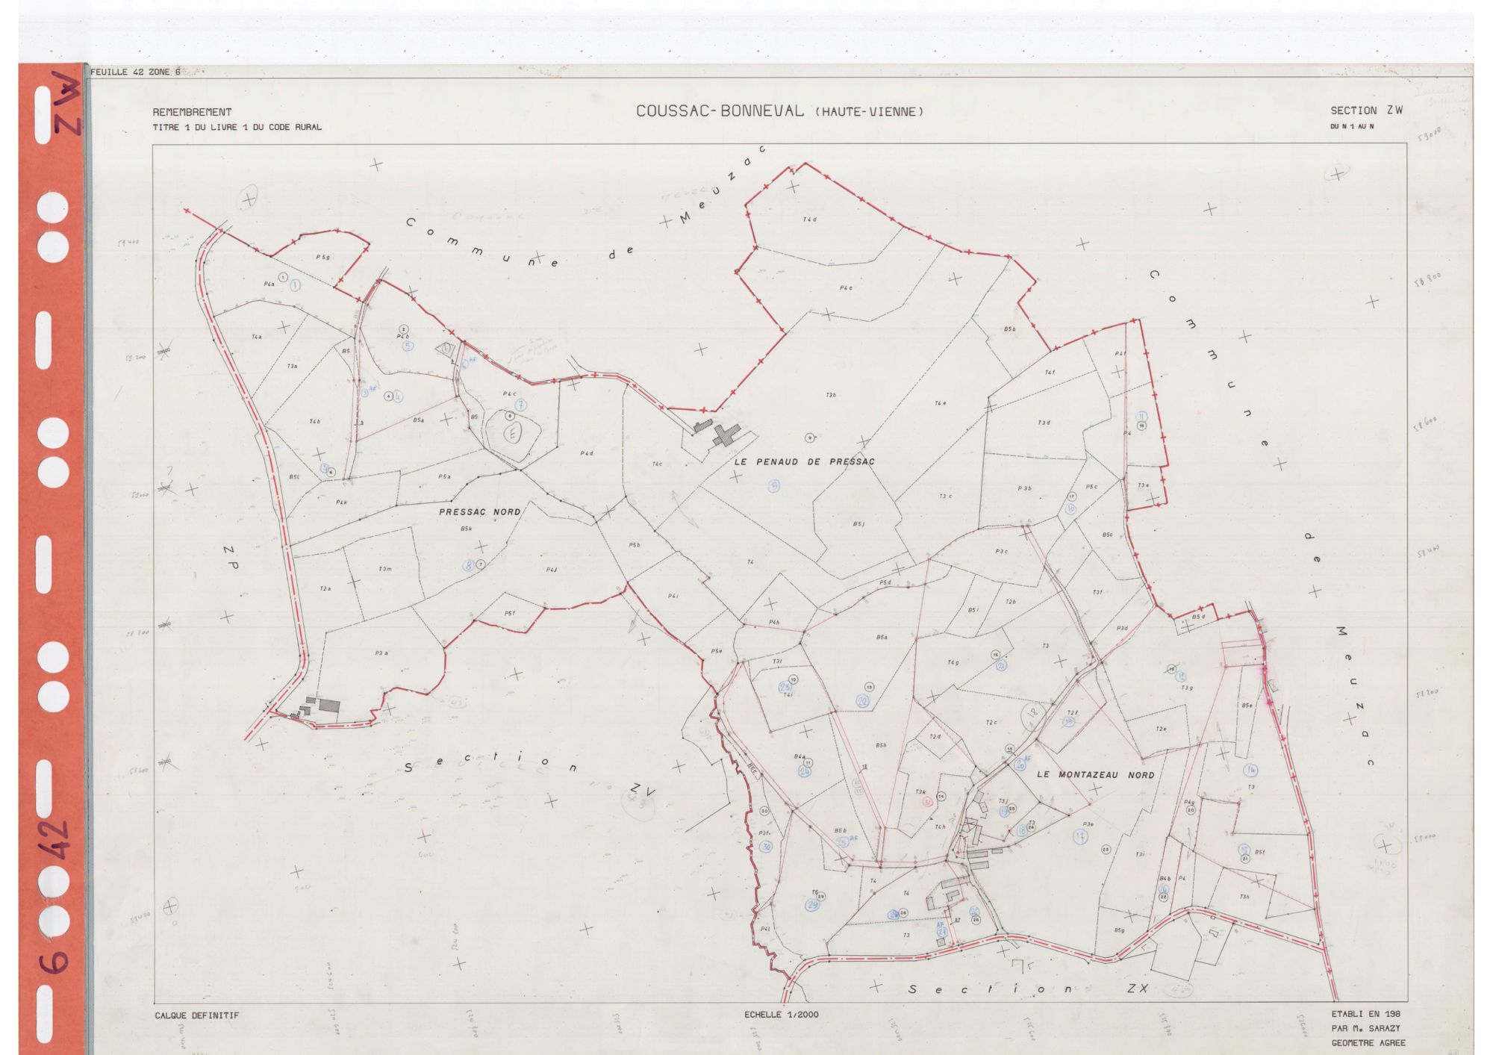Click parcel label 'B5b'
This screenshot has height=1055, width=1493.
(1009, 329)
